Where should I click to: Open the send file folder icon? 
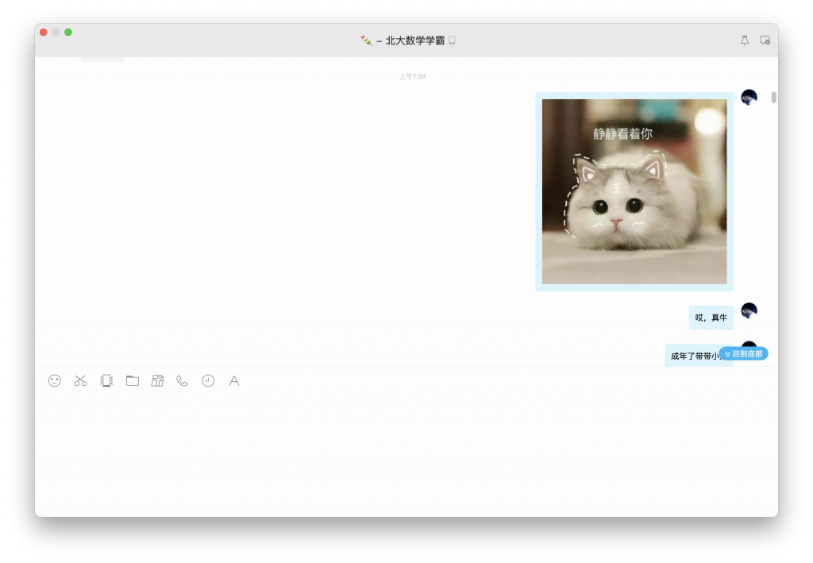132,380
